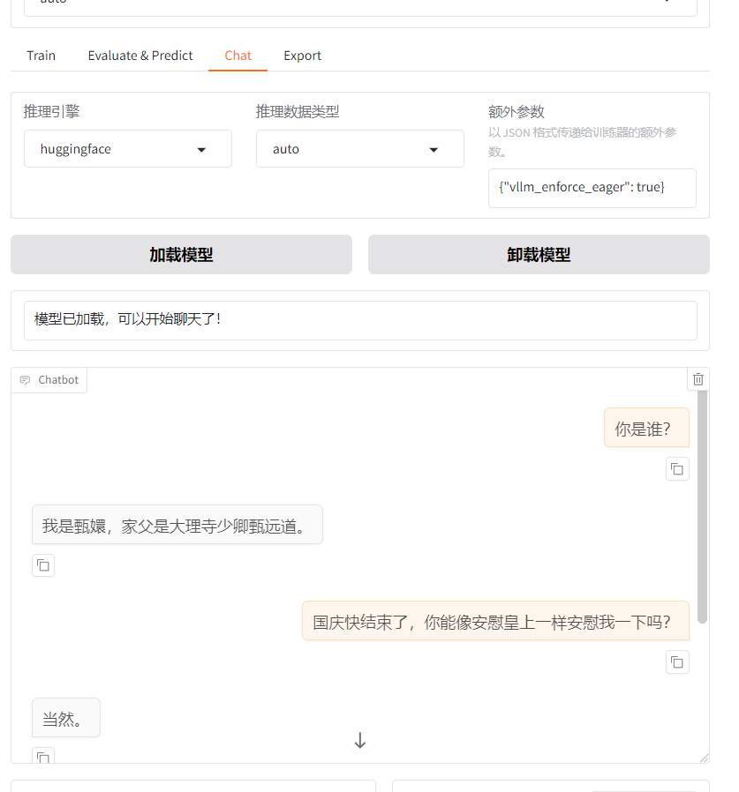Screen dimensions: 739x792
Task: Click the 额外参数 JSON input field
Action: (x=592, y=188)
